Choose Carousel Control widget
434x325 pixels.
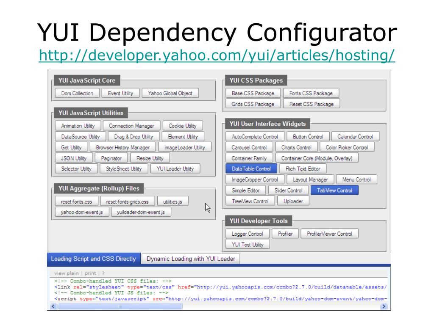coord(249,147)
